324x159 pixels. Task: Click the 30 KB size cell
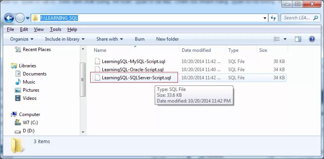(279, 62)
